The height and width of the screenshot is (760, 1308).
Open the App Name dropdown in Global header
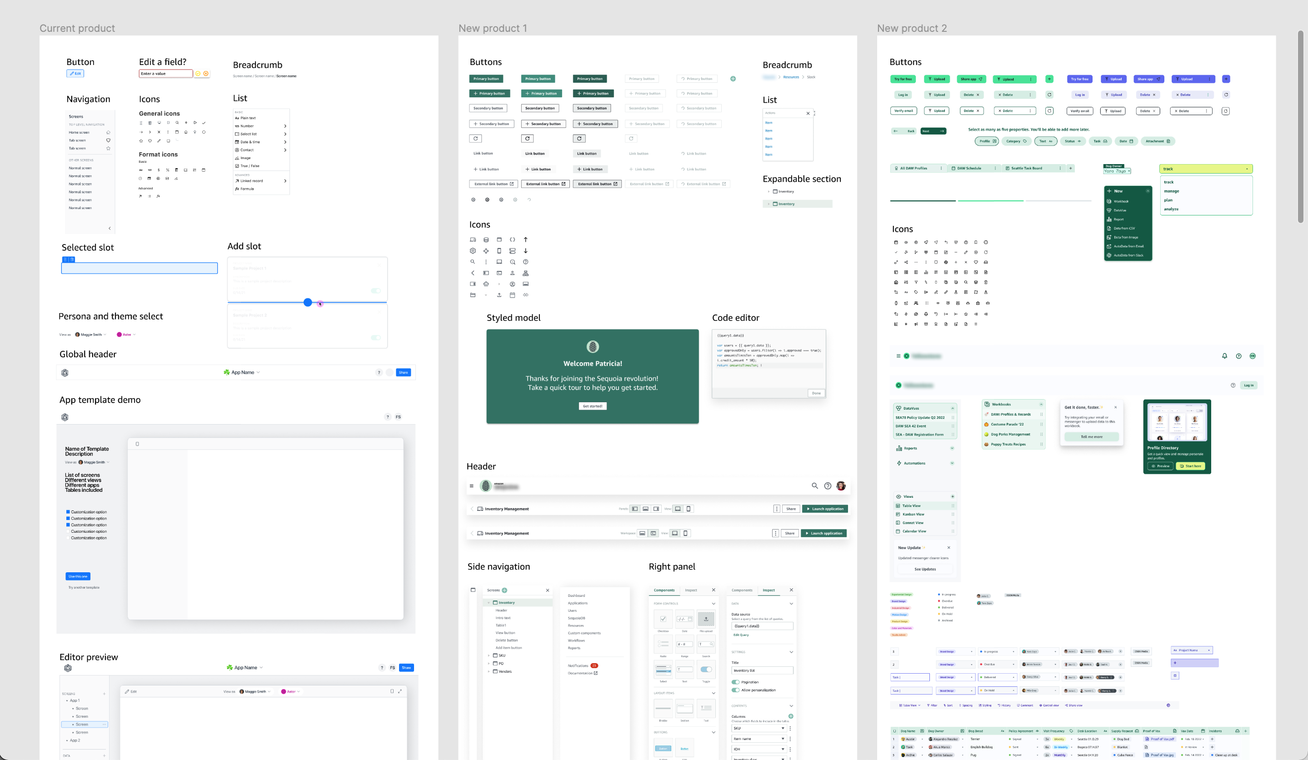[242, 372]
